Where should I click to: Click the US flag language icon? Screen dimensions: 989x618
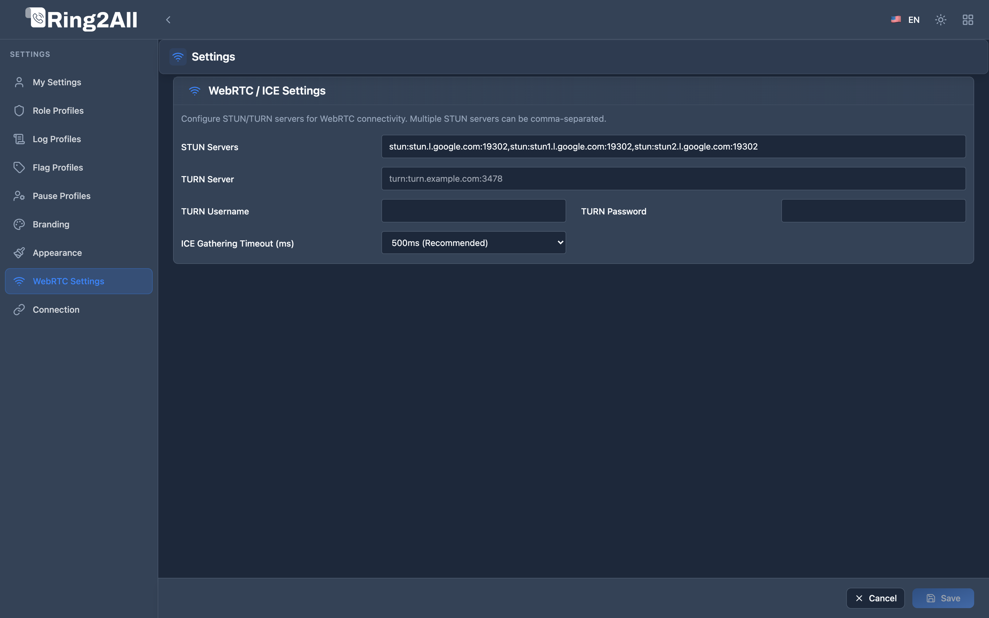[x=896, y=19]
